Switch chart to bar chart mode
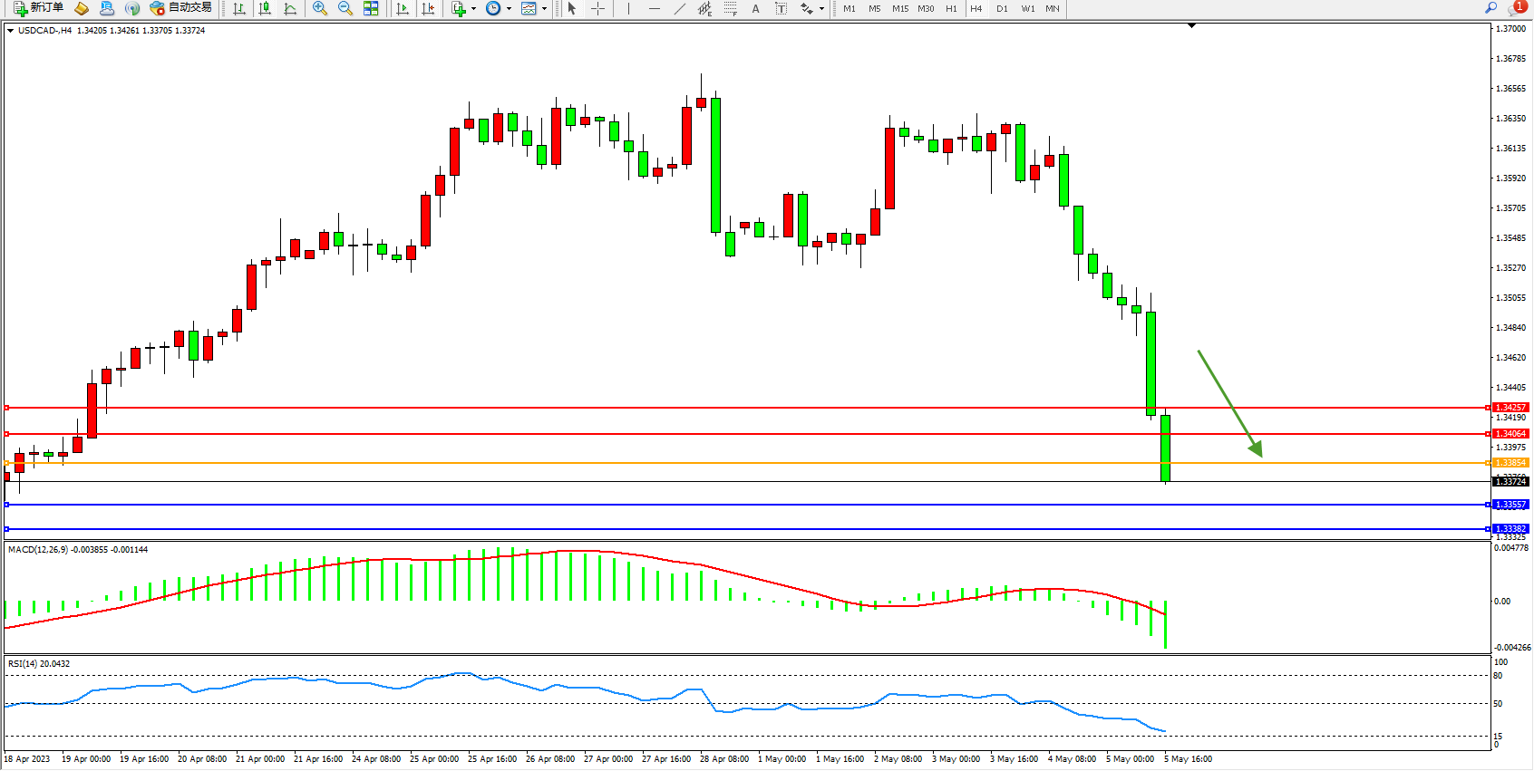This screenshot has height=771, width=1534. (x=239, y=8)
